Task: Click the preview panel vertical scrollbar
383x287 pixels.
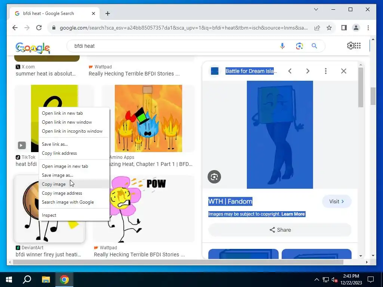Action: coord(361,87)
